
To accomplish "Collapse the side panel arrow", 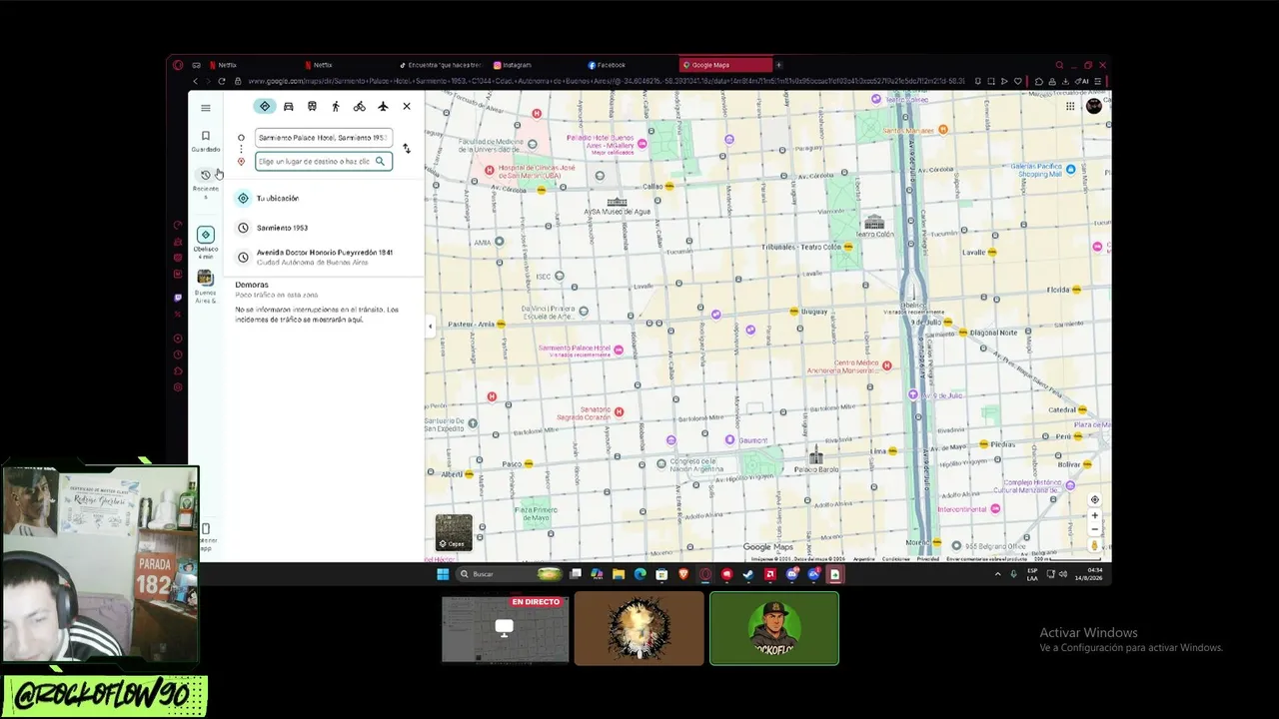I will pyautogui.click(x=430, y=326).
